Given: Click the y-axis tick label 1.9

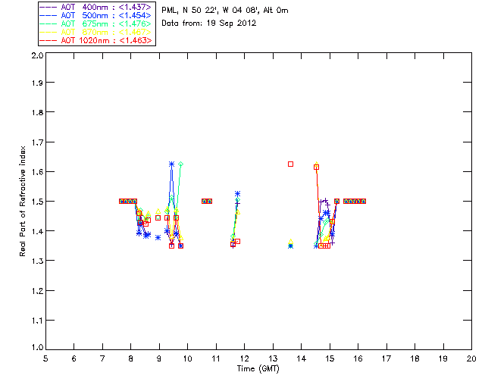Looking at the screenshot, I should click(37, 83).
